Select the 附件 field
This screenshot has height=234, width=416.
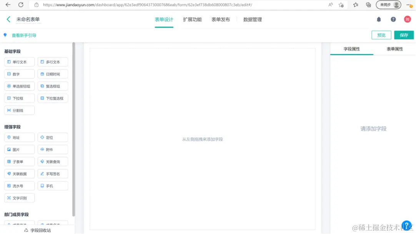[x=53, y=150]
